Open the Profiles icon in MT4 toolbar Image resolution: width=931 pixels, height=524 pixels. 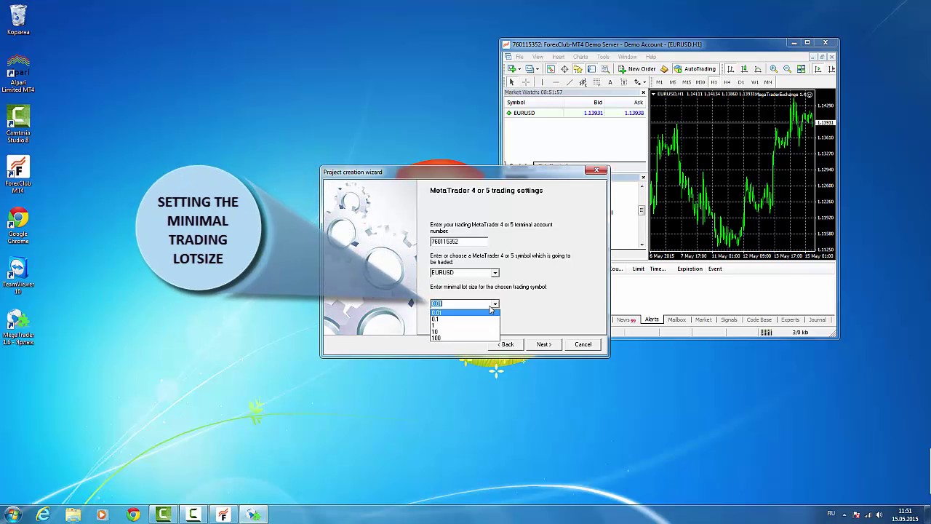coord(529,68)
